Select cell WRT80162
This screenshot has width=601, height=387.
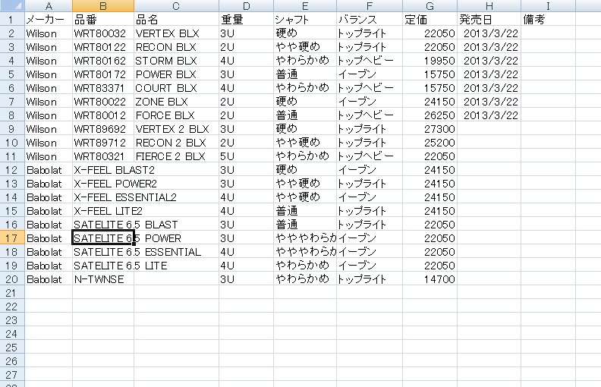click(x=103, y=60)
